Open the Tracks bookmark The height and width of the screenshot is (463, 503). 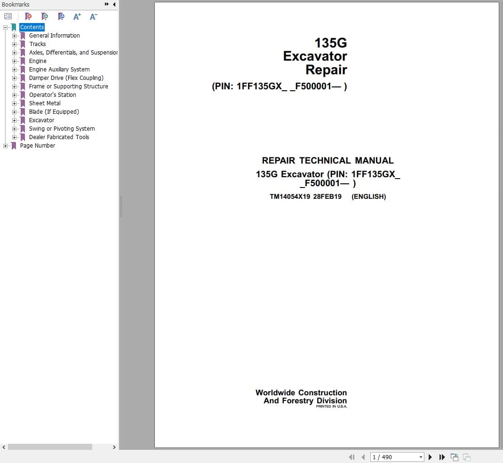click(37, 44)
